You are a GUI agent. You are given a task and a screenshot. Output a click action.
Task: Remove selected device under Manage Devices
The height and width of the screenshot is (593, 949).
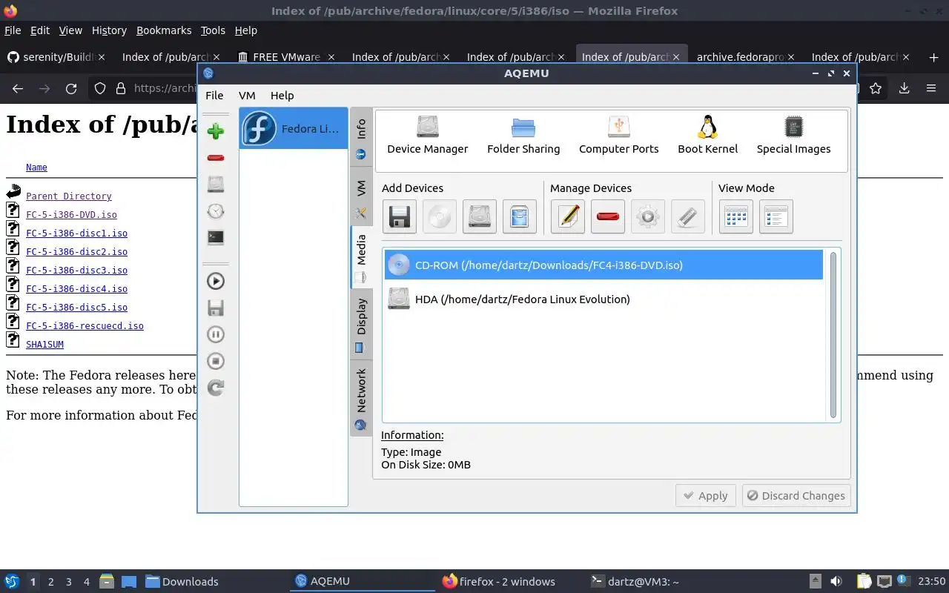click(608, 217)
